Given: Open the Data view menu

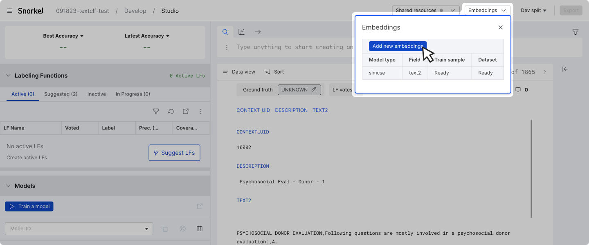Looking at the screenshot, I should 239,72.
